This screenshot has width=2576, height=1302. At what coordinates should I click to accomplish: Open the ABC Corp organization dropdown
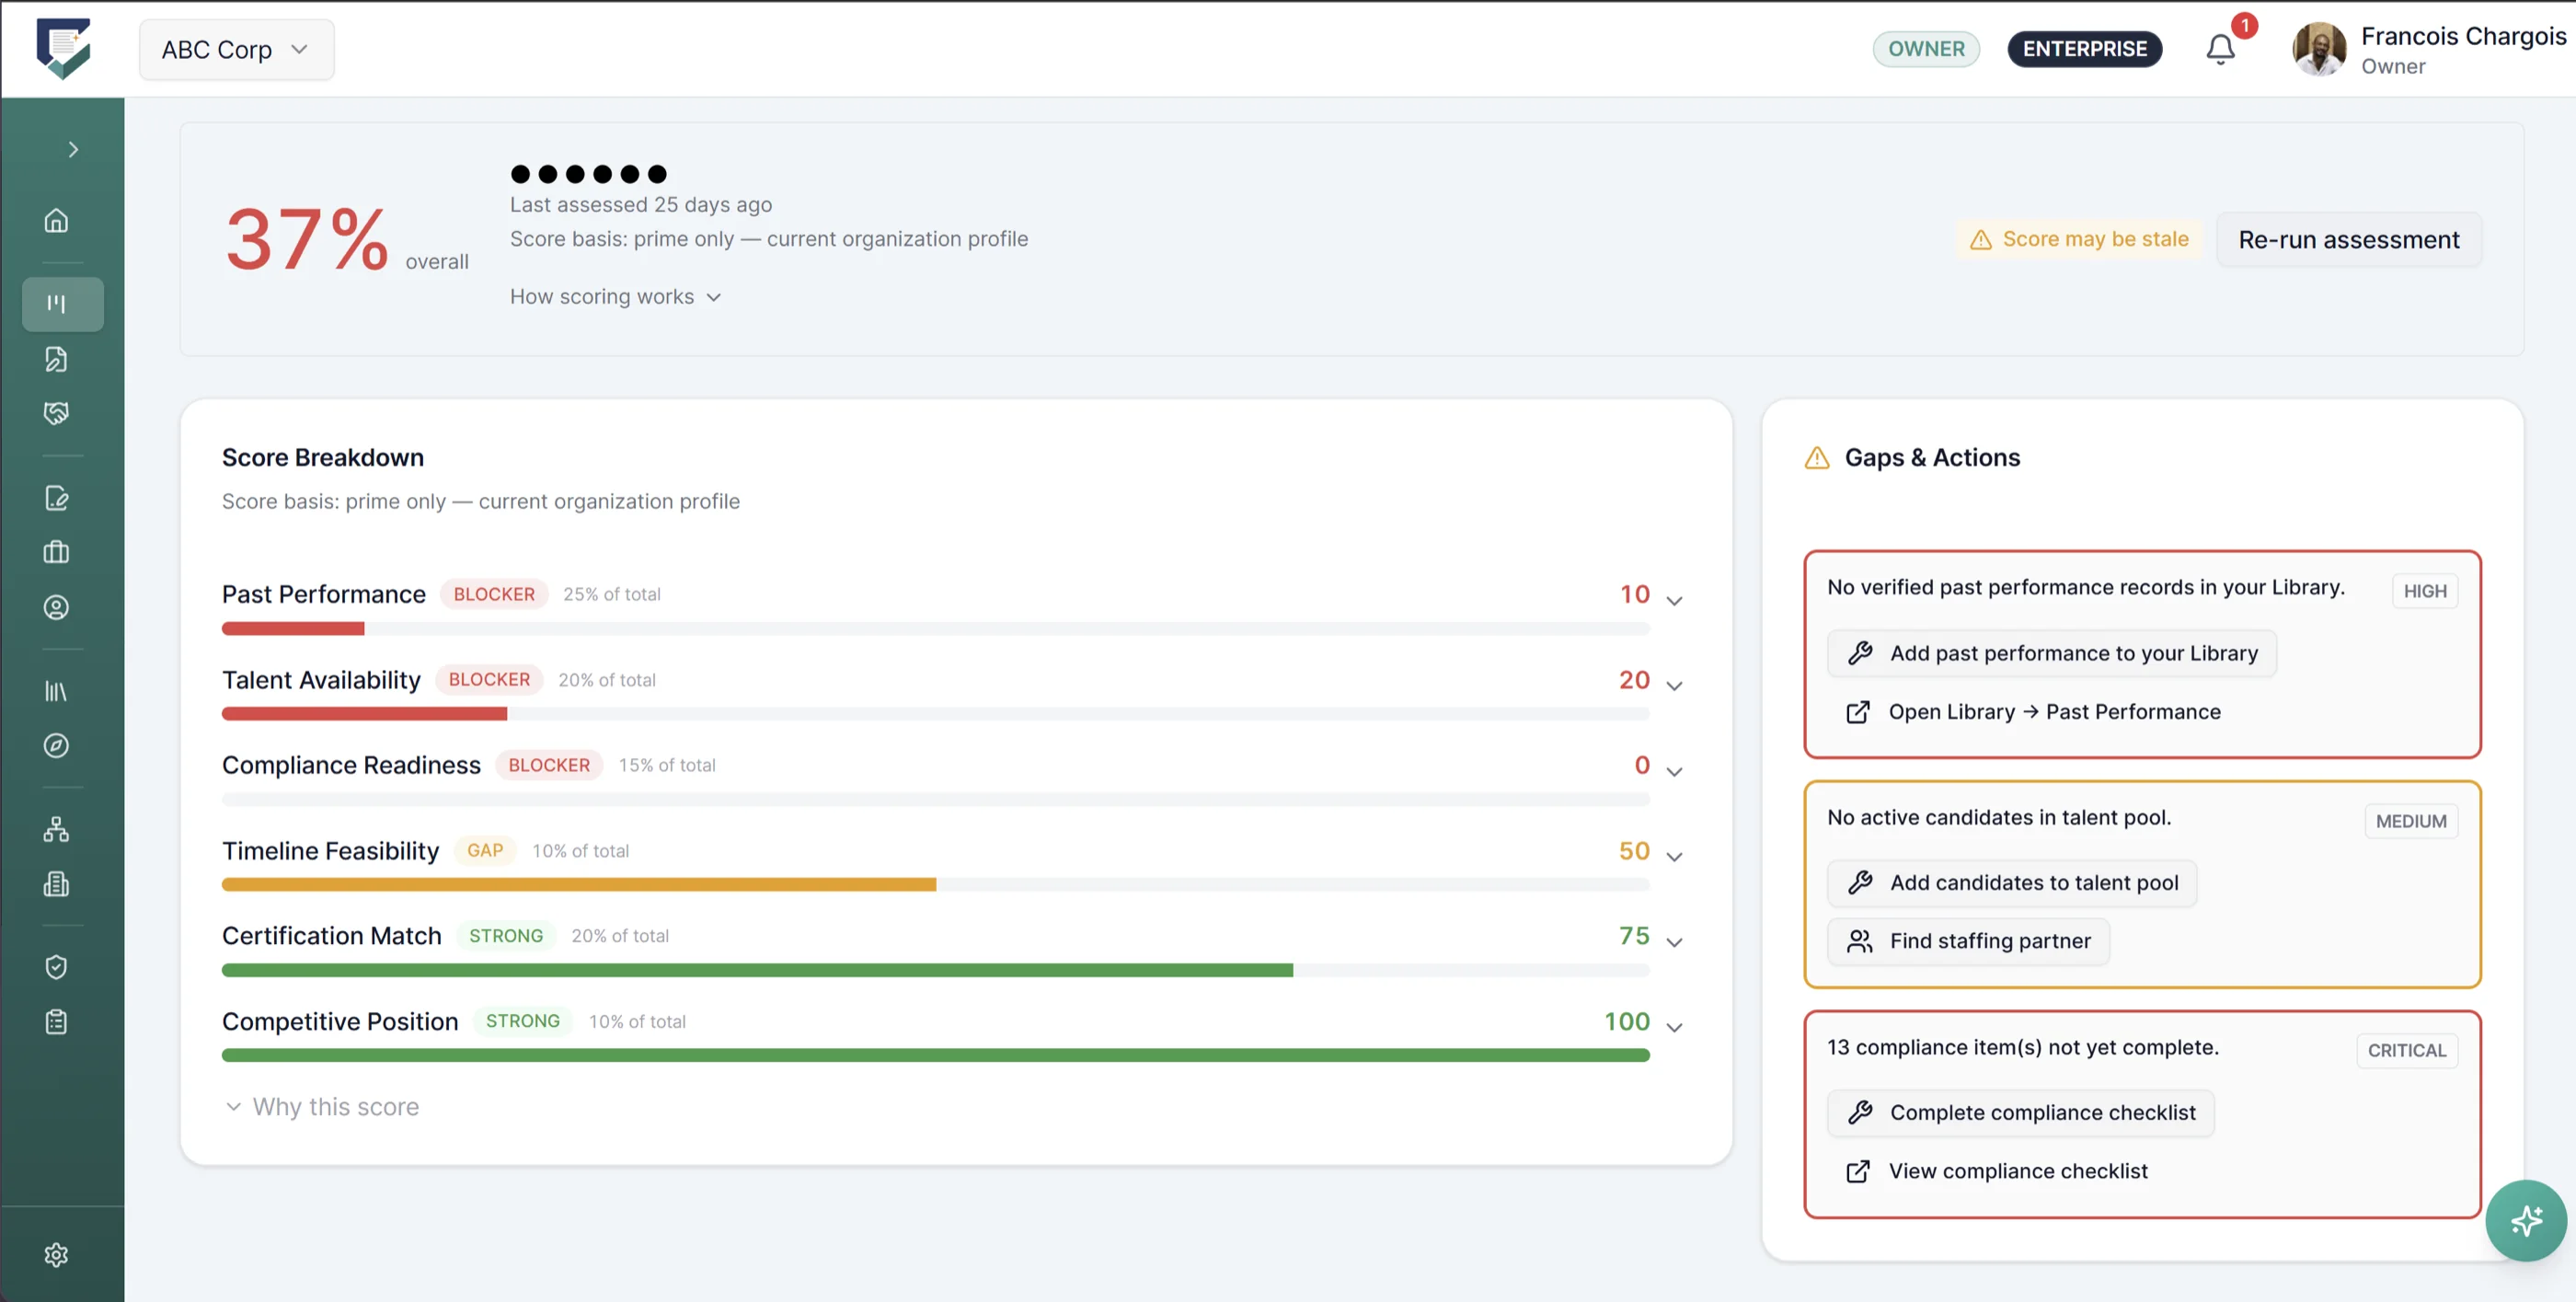[237, 49]
